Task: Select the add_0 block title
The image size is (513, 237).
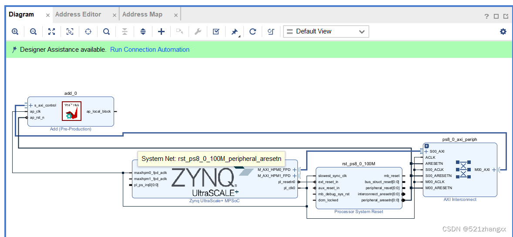Action: click(71, 93)
